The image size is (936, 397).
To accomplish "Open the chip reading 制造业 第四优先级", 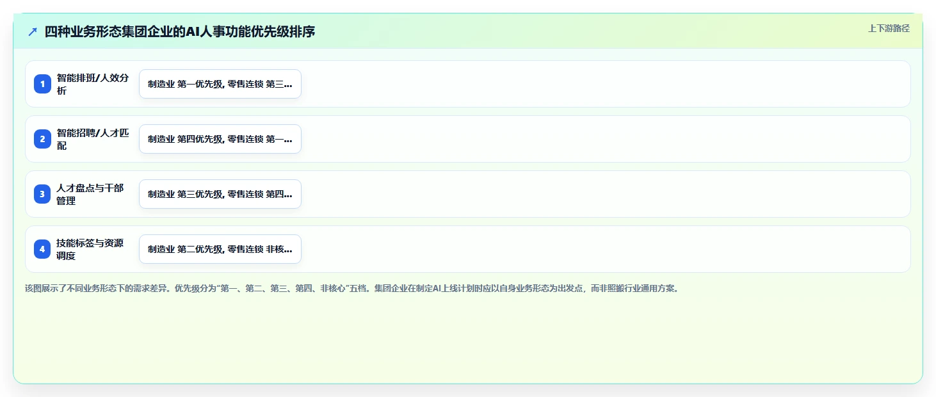I will click(220, 139).
